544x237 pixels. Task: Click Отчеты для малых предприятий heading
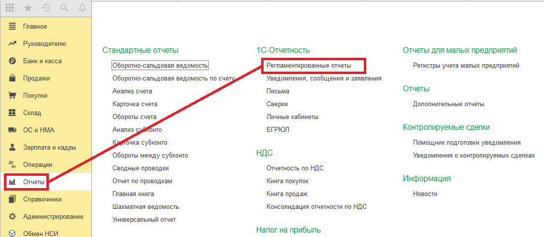click(460, 50)
